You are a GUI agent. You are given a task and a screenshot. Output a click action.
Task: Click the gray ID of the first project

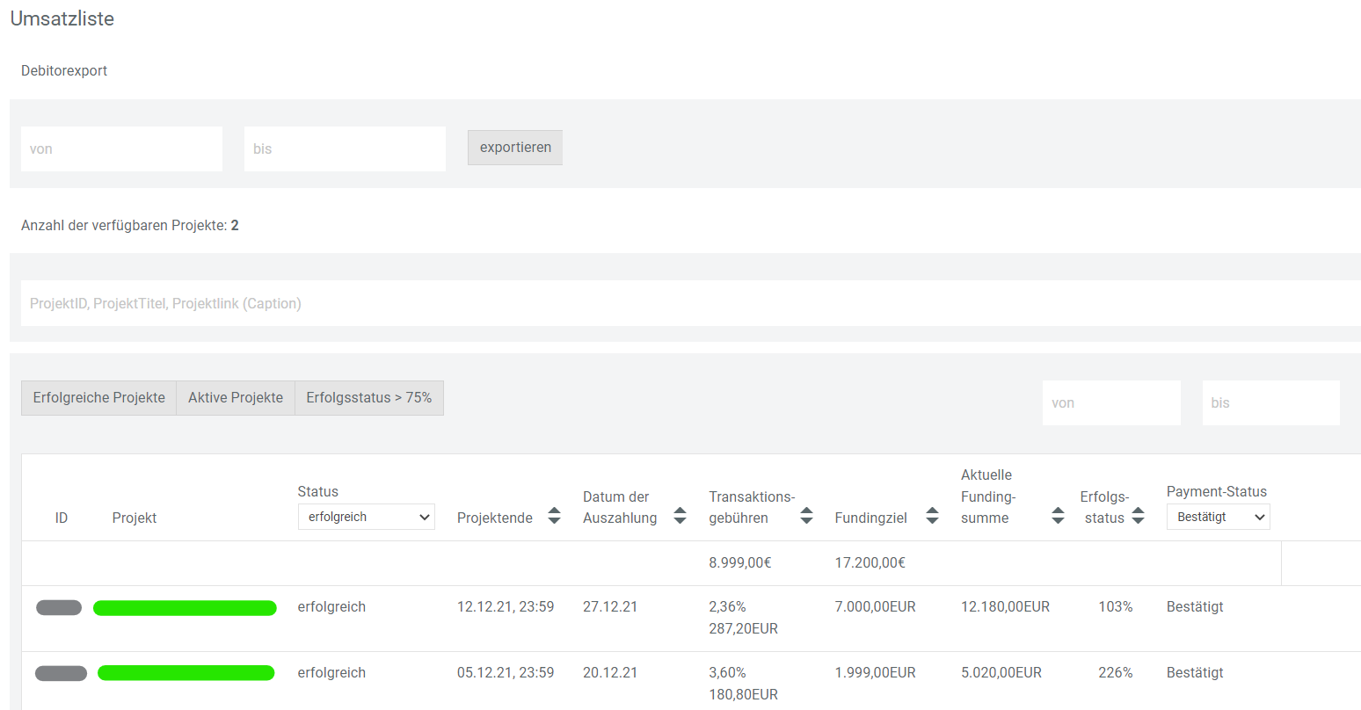pyautogui.click(x=59, y=608)
